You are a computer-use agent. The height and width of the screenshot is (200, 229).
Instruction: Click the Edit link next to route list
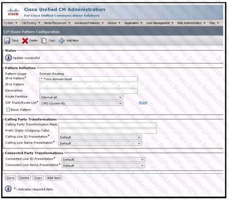click(x=143, y=103)
